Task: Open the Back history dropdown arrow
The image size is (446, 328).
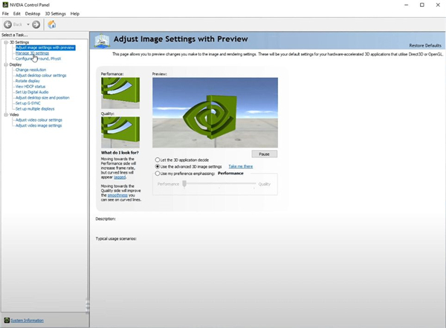Action: click(x=28, y=24)
